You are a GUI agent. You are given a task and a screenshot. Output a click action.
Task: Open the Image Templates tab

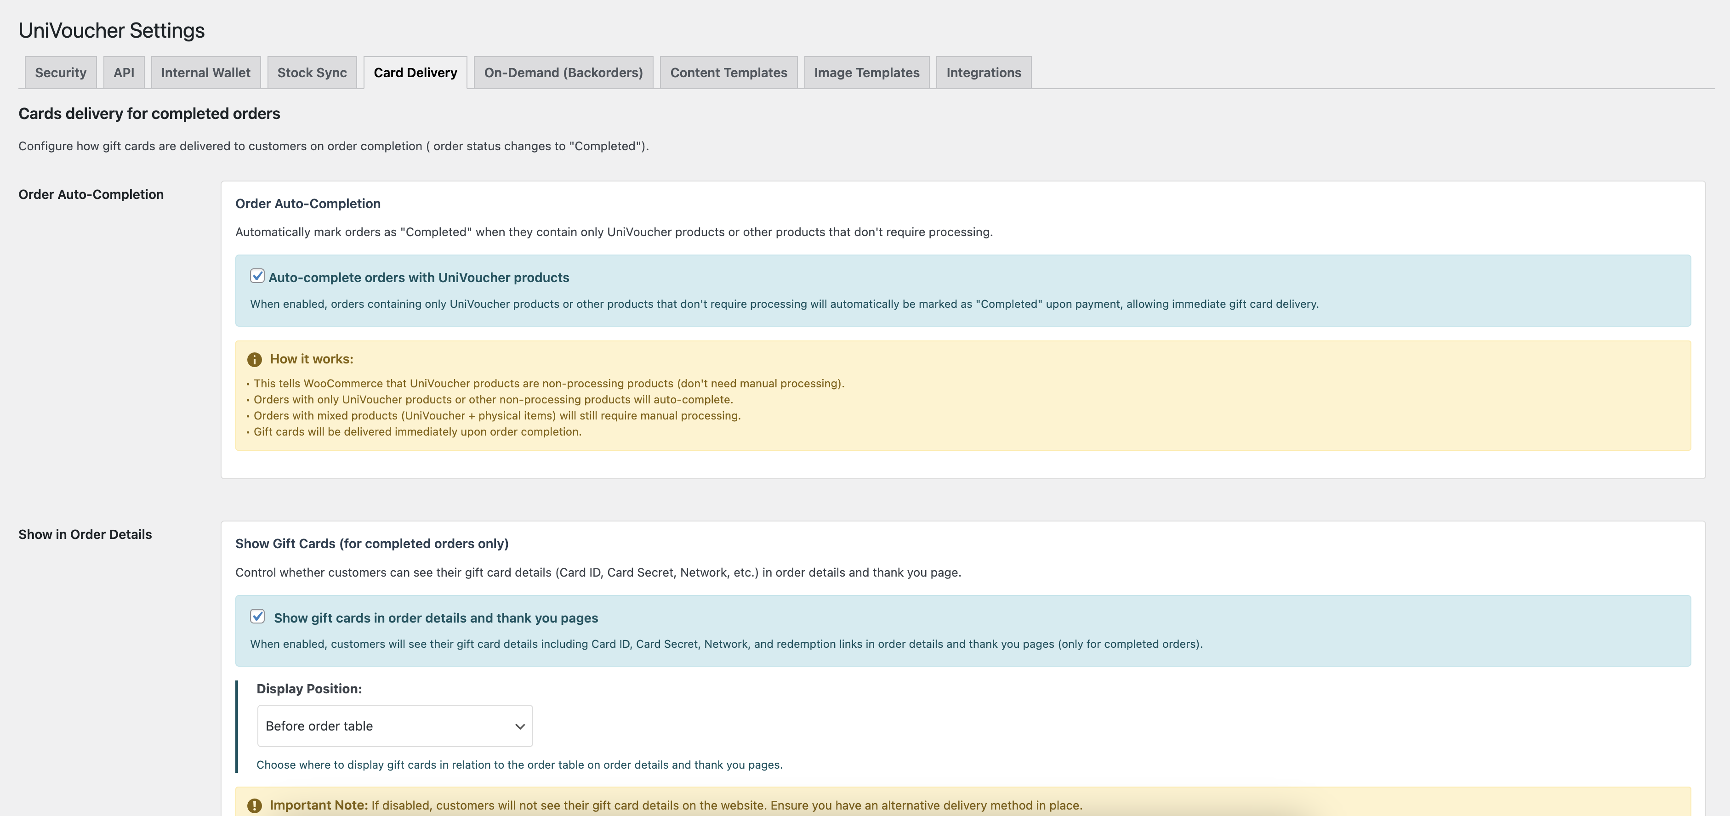pyautogui.click(x=866, y=73)
